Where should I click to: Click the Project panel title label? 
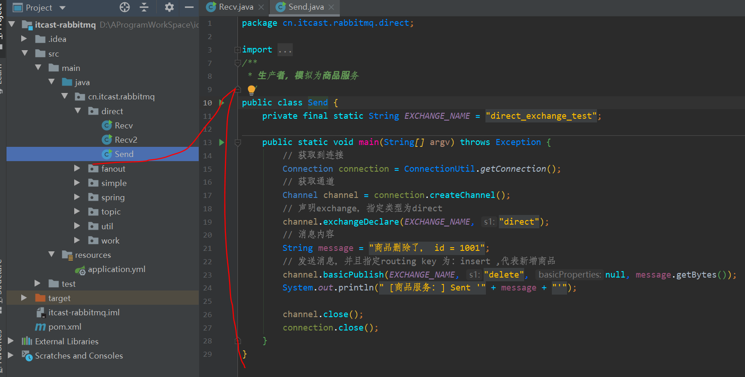(x=39, y=8)
